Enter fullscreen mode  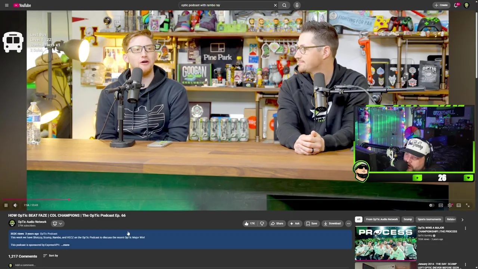[468, 205]
